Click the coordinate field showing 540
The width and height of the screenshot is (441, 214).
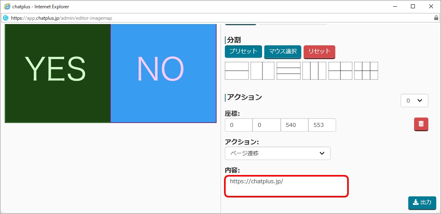pos(295,125)
